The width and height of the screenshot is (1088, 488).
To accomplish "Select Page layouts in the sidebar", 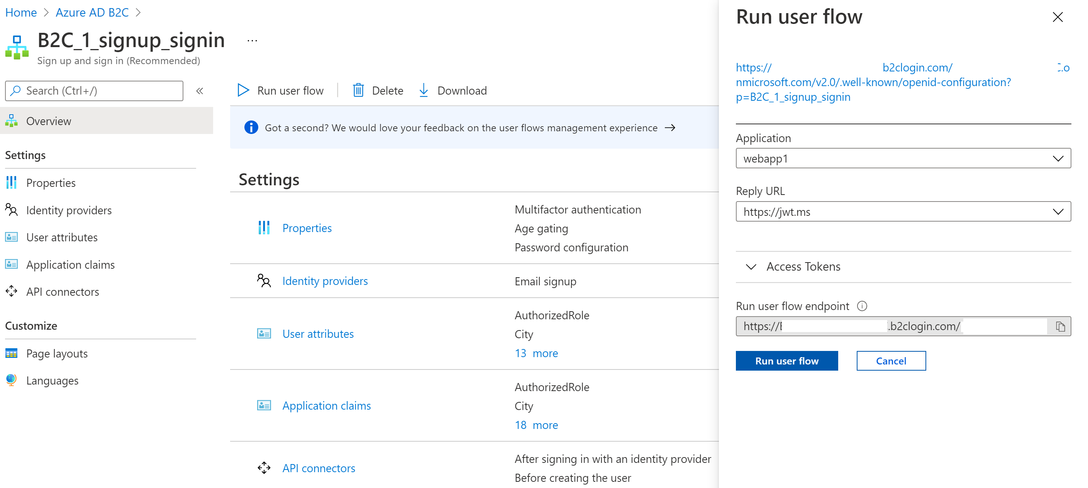I will (57, 353).
